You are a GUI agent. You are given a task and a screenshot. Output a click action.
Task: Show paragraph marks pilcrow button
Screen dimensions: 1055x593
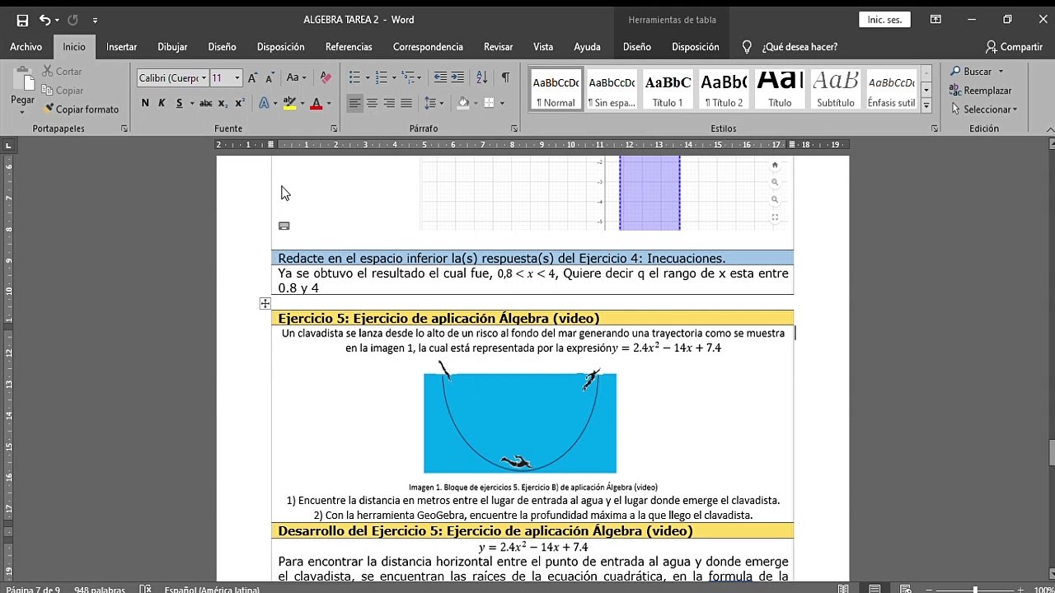coord(505,77)
